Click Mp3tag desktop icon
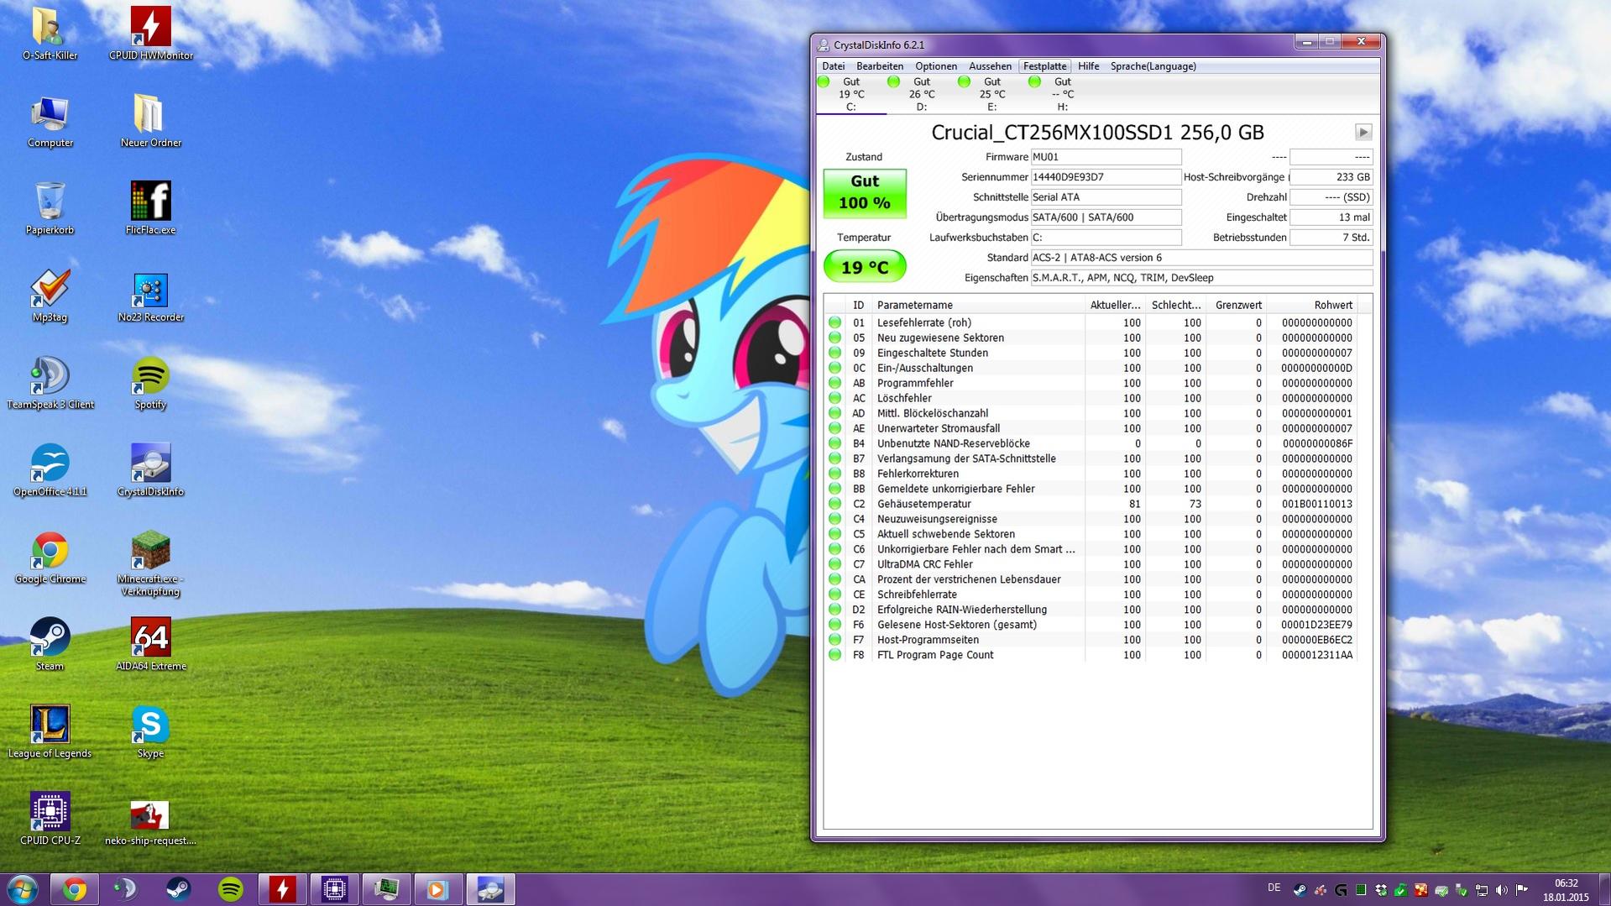The height and width of the screenshot is (906, 1611). click(x=50, y=296)
